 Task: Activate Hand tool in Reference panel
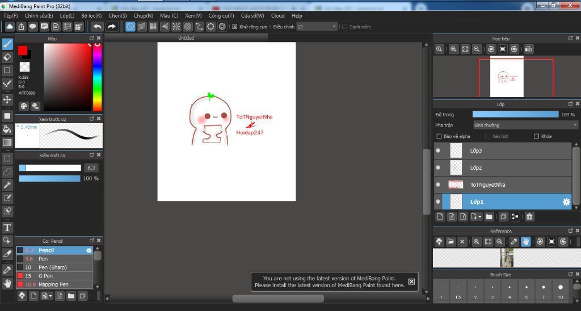pyautogui.click(x=525, y=242)
